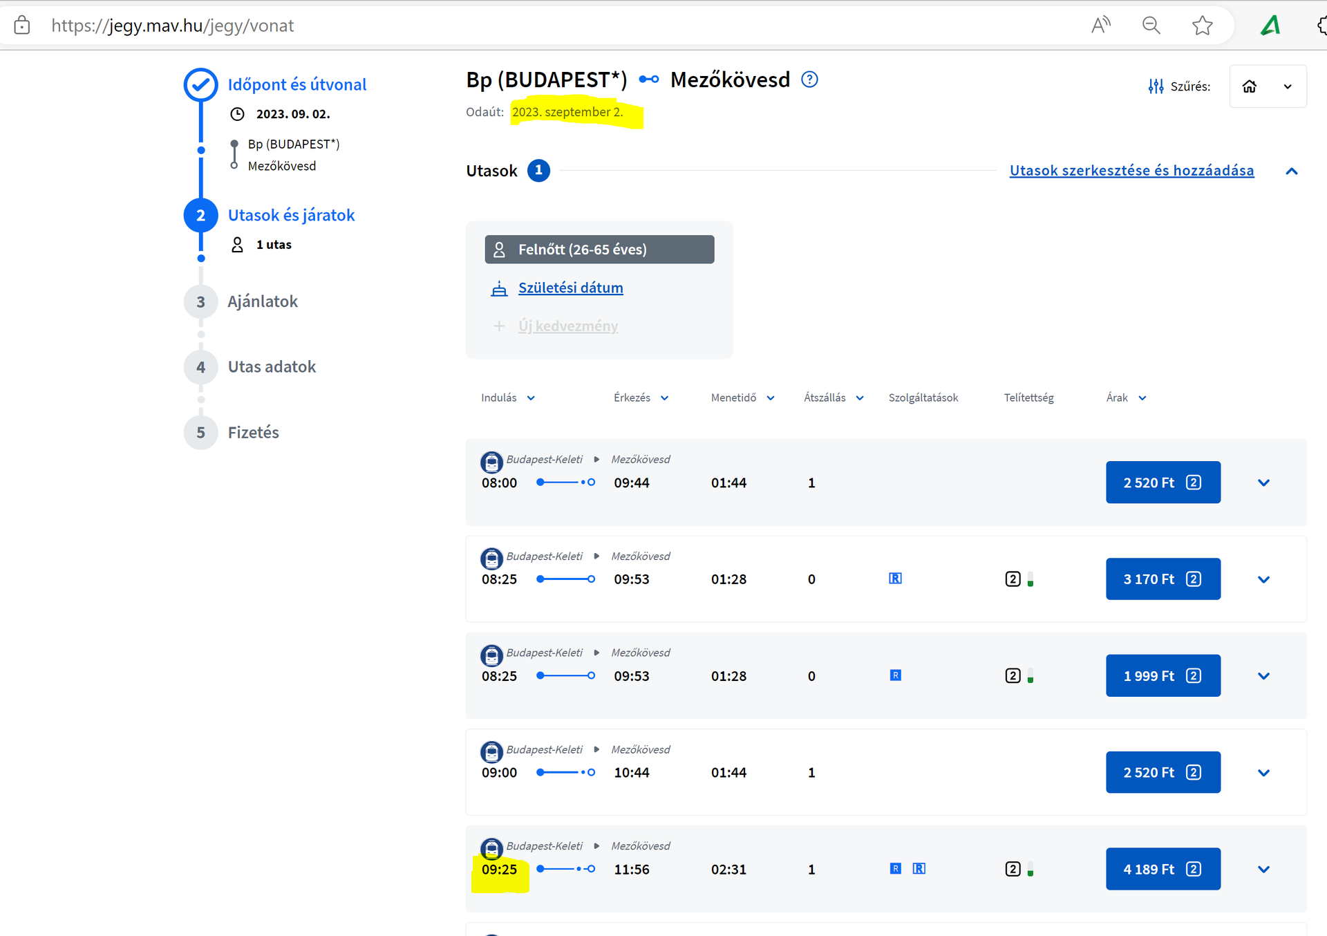Click the browser read aloud icon

pos(1100,26)
